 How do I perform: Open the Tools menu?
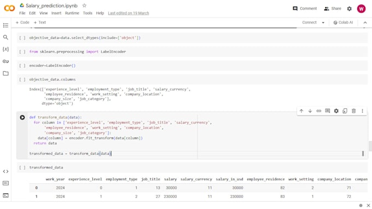[88, 13]
